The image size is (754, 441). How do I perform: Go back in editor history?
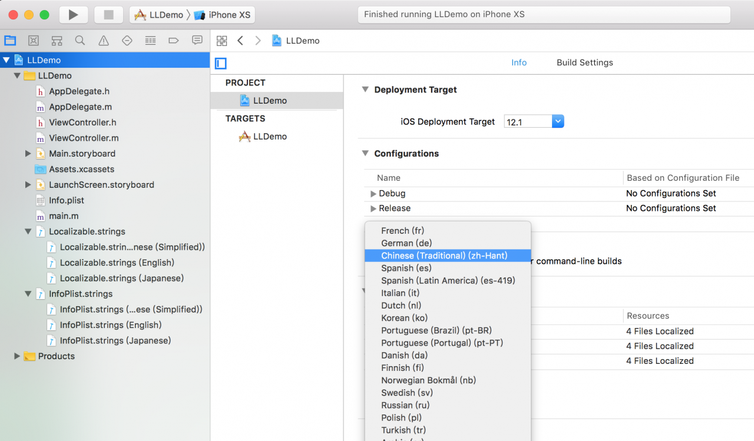click(240, 41)
